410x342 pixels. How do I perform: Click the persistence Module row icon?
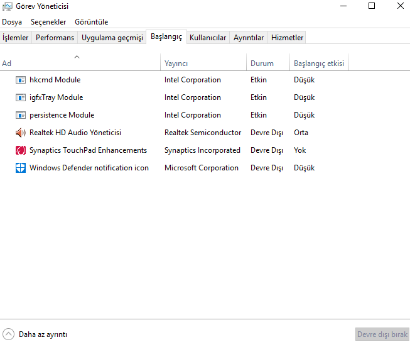pyautogui.click(x=20, y=115)
